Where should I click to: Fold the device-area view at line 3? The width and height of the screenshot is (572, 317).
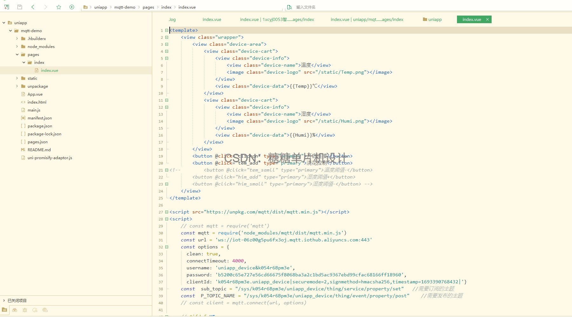(167, 44)
